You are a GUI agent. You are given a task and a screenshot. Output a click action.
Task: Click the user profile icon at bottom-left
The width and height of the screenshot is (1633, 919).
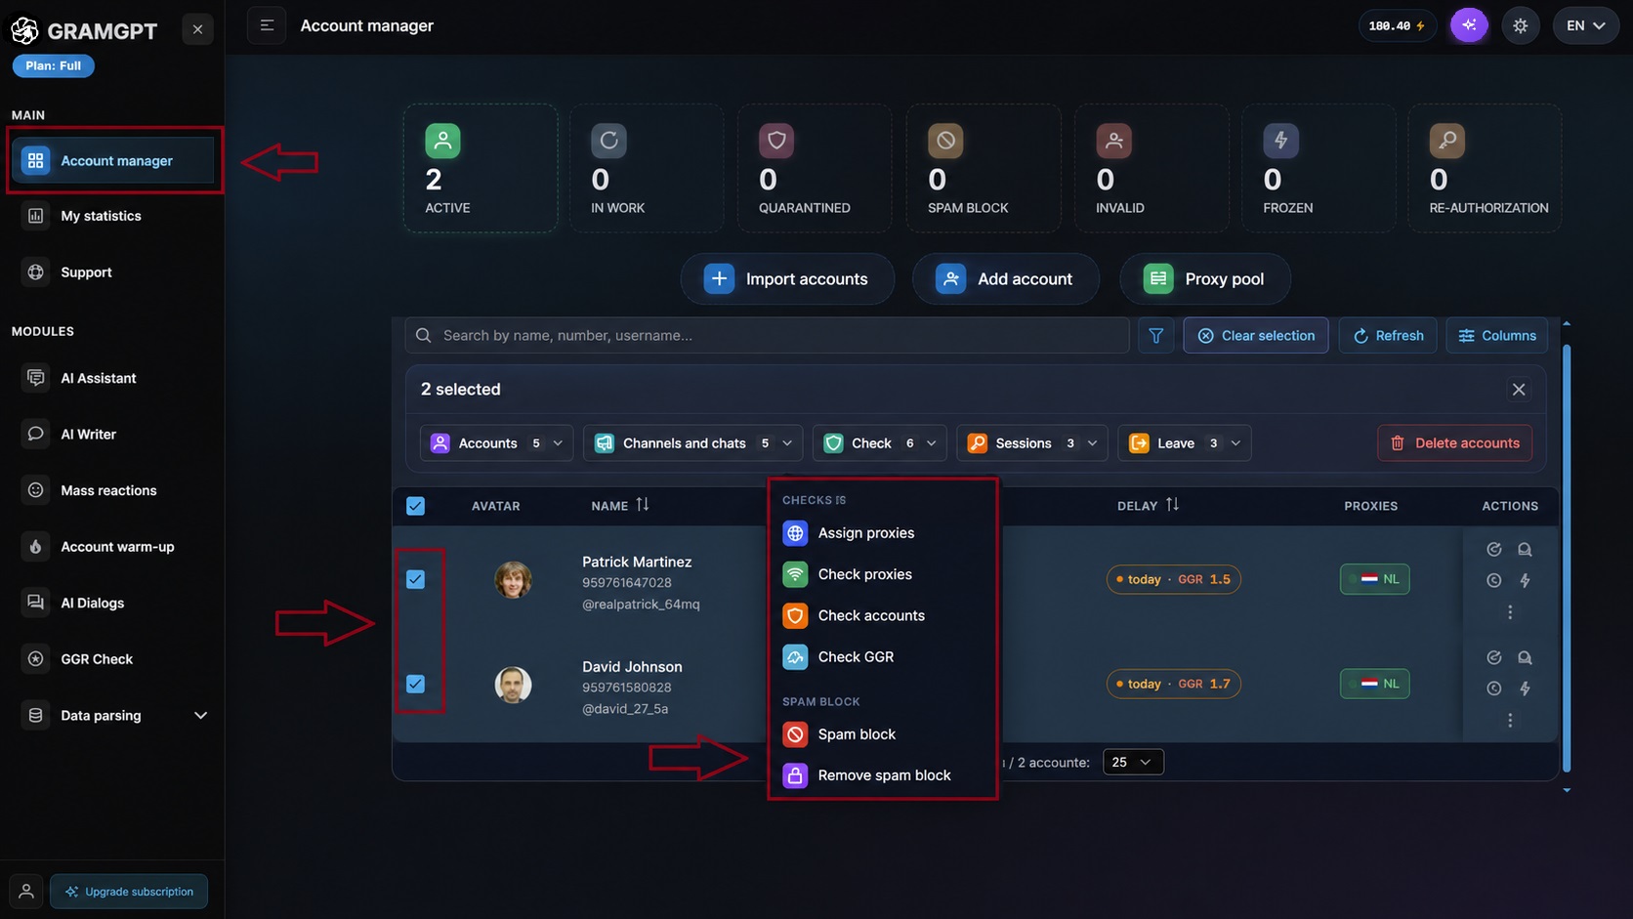click(26, 891)
